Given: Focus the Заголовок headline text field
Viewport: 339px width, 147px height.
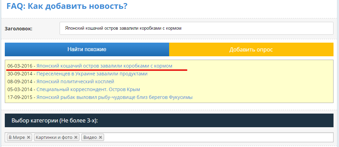Looking at the screenshot, I should pos(196,28).
